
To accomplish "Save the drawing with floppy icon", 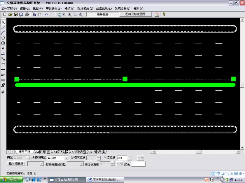I will pyautogui.click(x=16, y=14).
